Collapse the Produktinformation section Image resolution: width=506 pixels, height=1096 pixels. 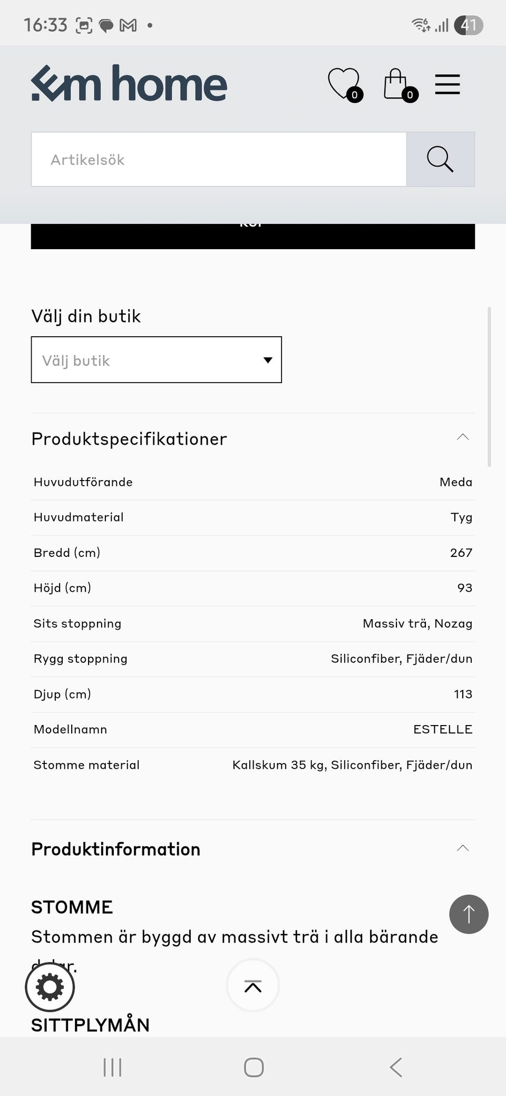tap(462, 848)
